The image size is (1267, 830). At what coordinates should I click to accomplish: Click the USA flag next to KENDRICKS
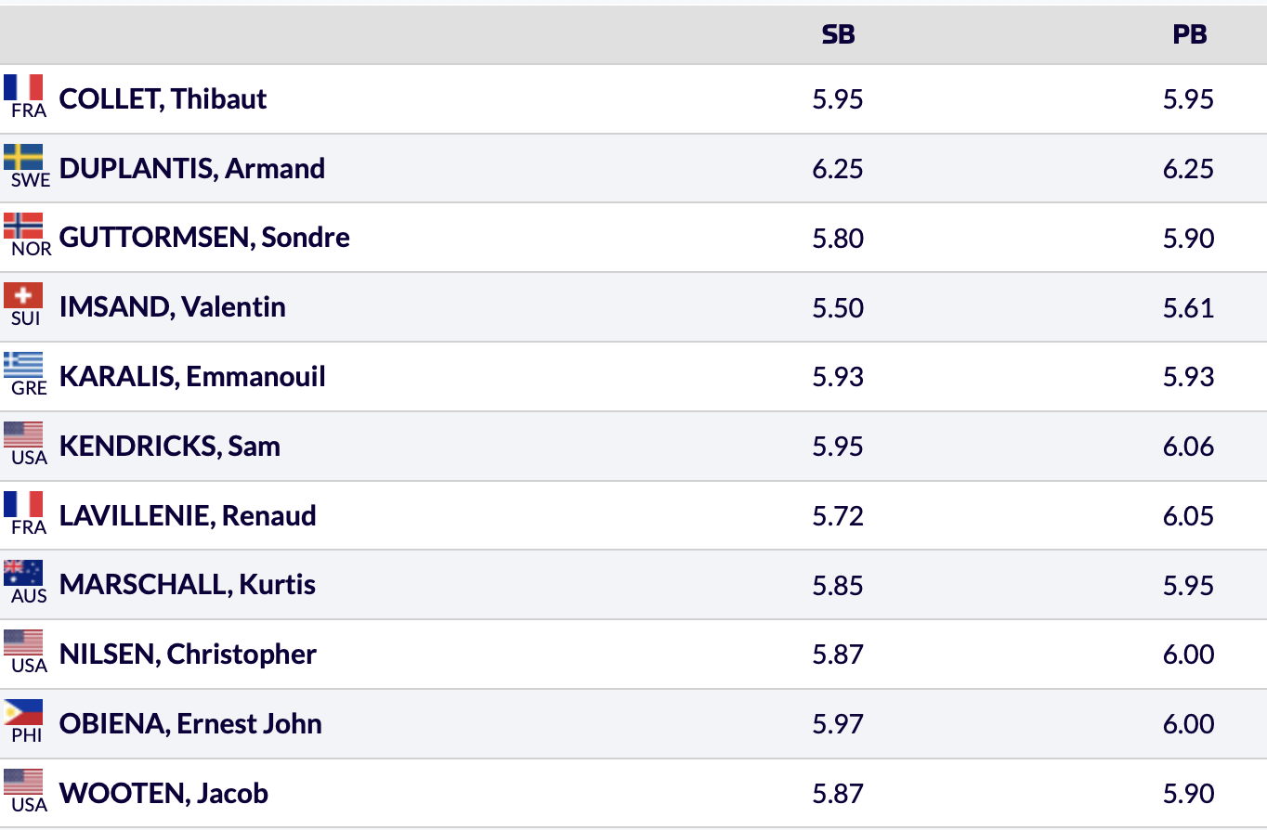click(x=23, y=434)
